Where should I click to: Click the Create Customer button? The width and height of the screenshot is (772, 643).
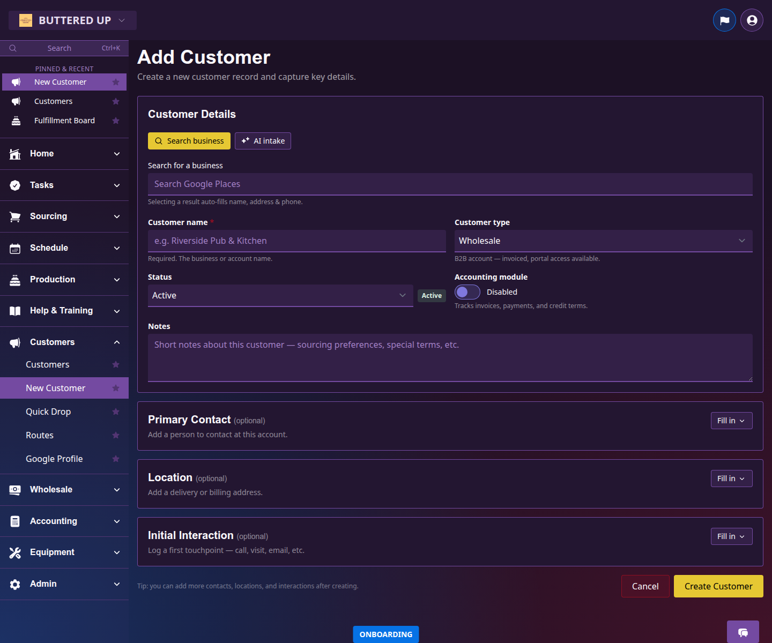(718, 586)
